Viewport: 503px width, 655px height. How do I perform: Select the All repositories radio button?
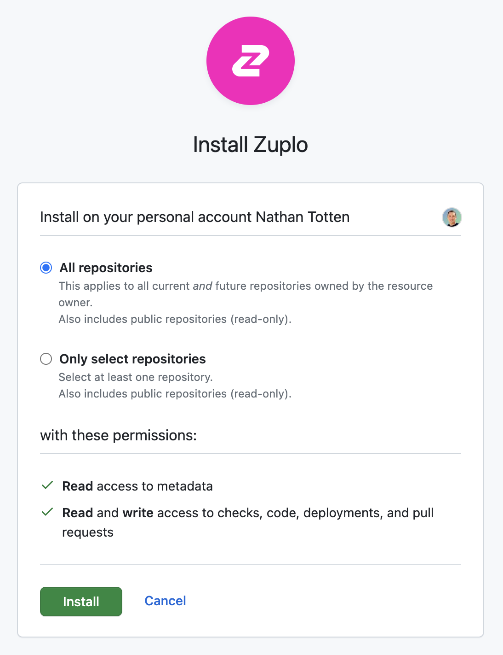coord(46,268)
